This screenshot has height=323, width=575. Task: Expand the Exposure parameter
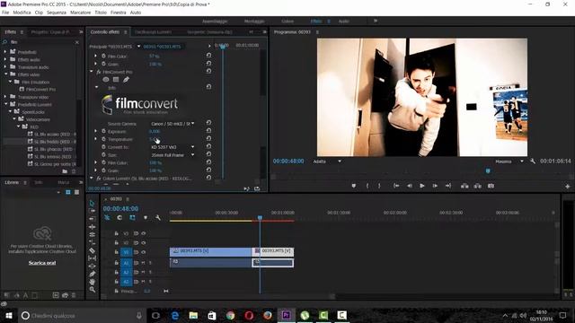coord(96,131)
